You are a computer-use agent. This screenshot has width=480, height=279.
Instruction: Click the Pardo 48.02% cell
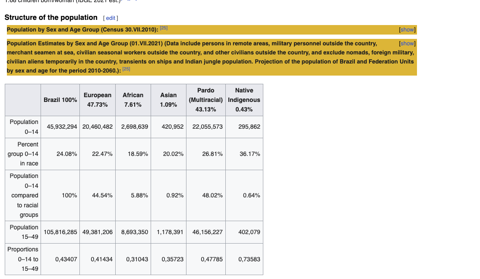pos(206,195)
